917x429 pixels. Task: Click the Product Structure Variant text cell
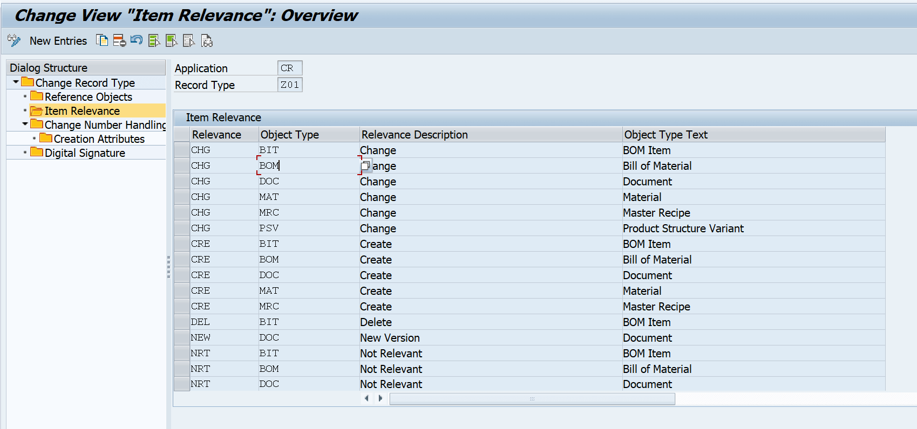coord(753,228)
